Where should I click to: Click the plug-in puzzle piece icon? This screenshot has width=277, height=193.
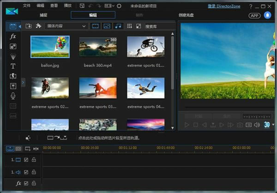coord(38,26)
